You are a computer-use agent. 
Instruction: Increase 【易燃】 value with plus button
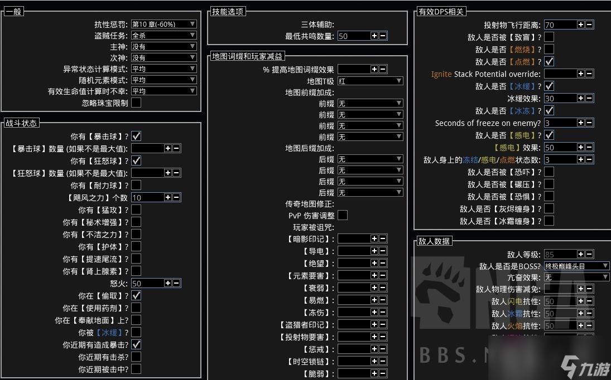[x=374, y=300]
